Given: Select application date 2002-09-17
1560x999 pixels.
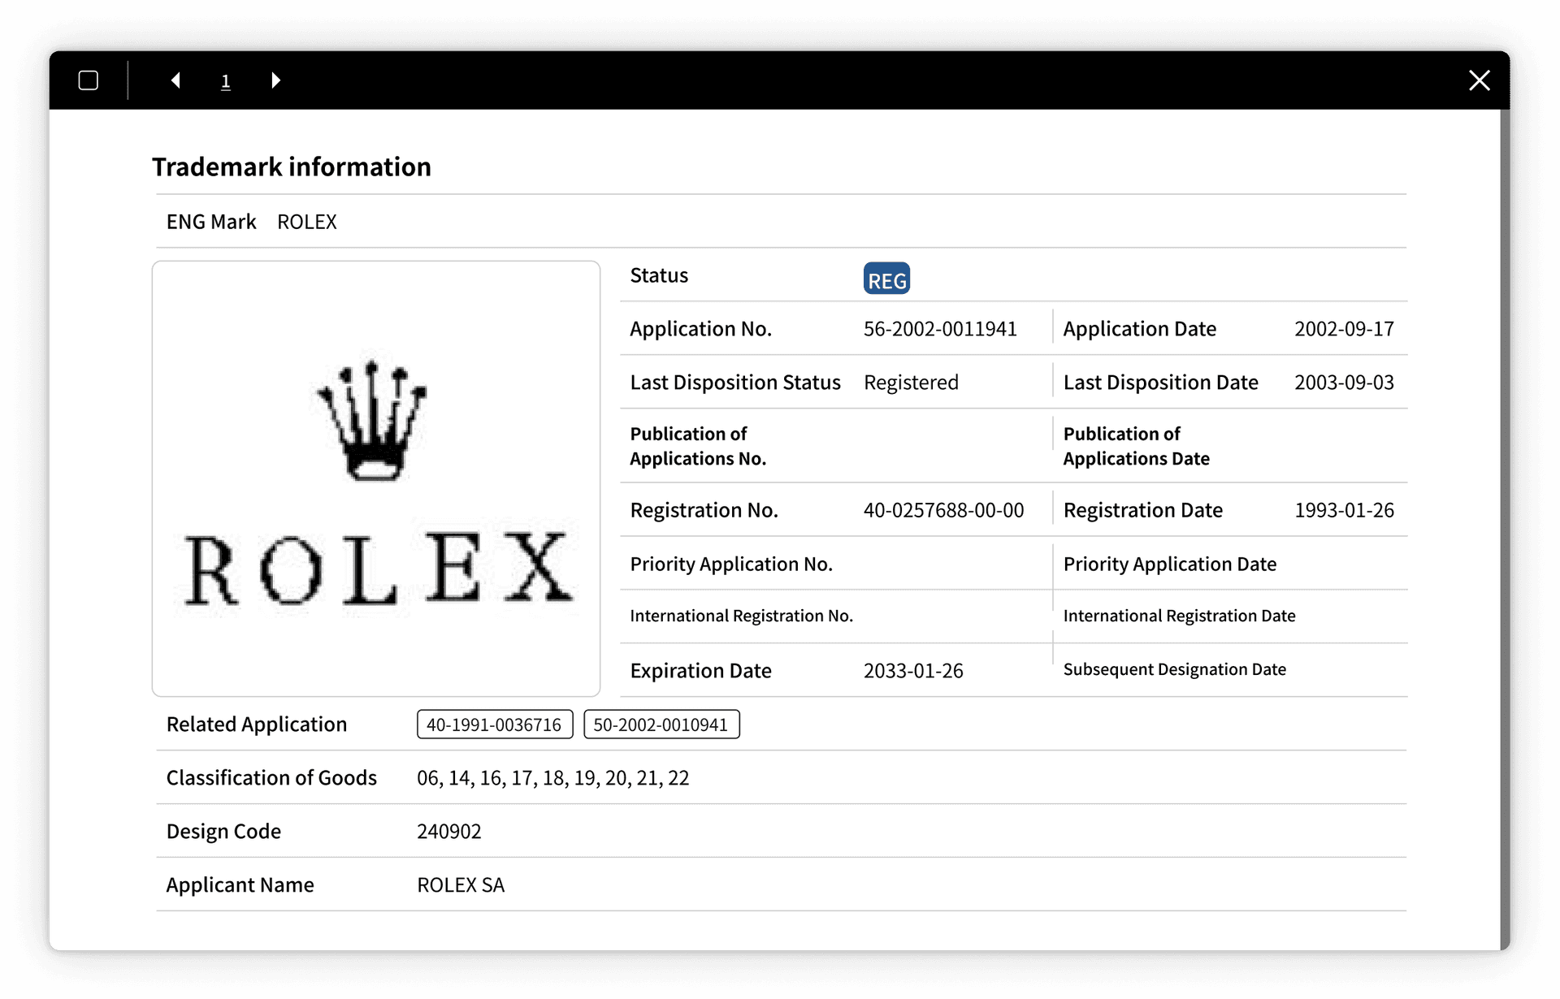Looking at the screenshot, I should click(1344, 329).
